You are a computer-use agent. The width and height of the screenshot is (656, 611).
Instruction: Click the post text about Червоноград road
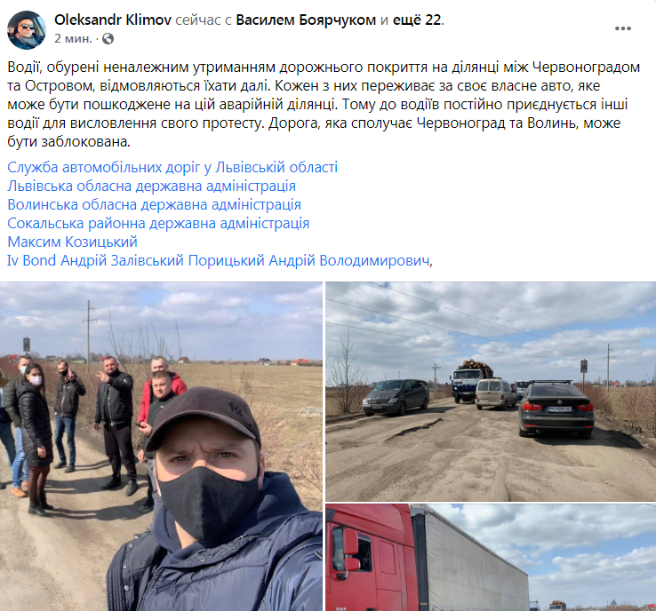point(324,105)
